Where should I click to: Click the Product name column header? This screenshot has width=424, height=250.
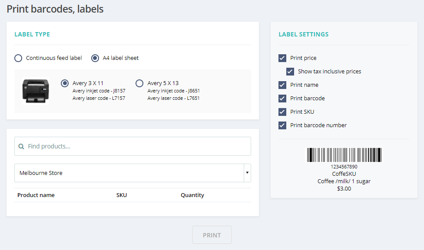click(x=36, y=195)
